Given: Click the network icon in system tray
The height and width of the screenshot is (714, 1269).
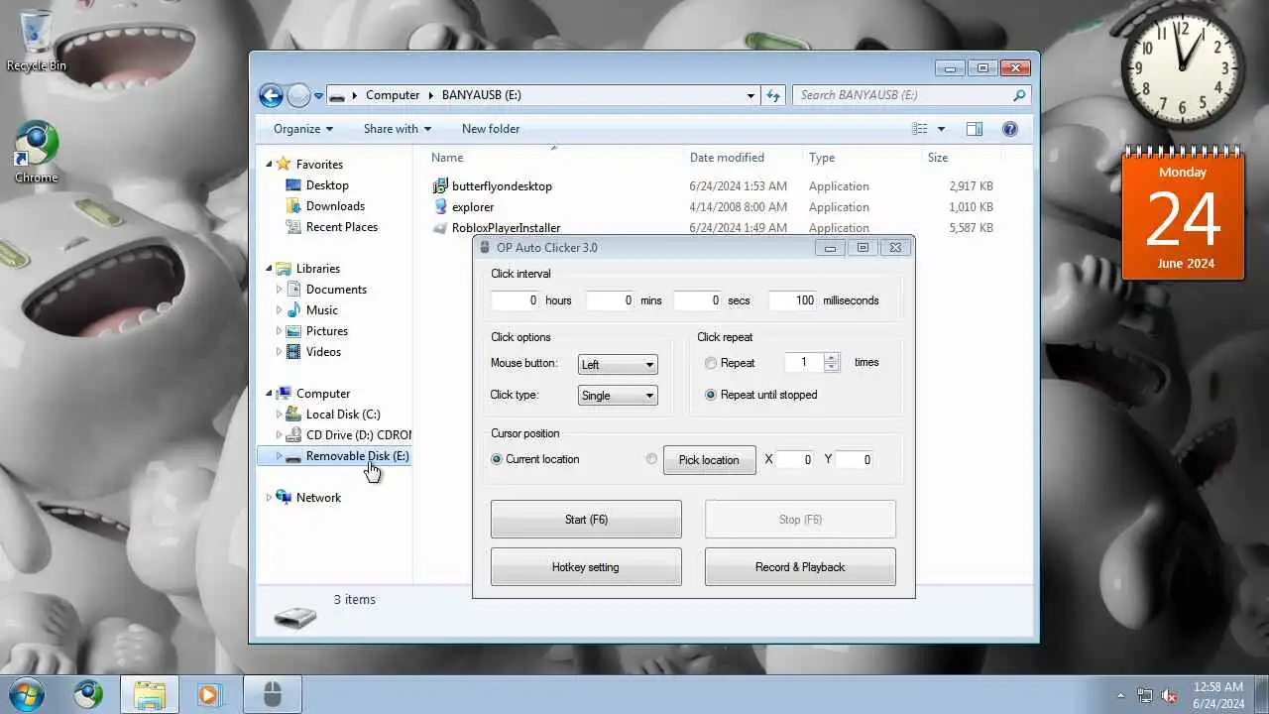Looking at the screenshot, I should [x=1145, y=695].
